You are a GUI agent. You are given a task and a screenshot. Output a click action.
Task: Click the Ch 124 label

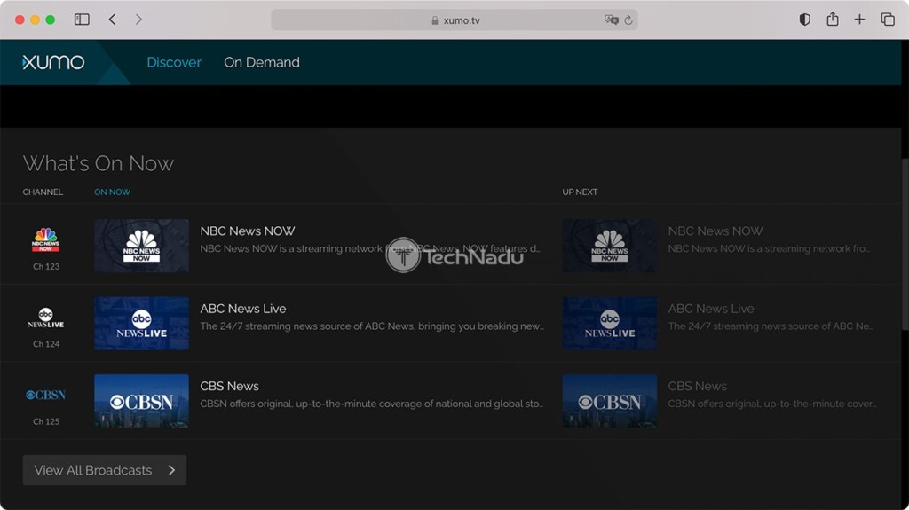coord(46,344)
